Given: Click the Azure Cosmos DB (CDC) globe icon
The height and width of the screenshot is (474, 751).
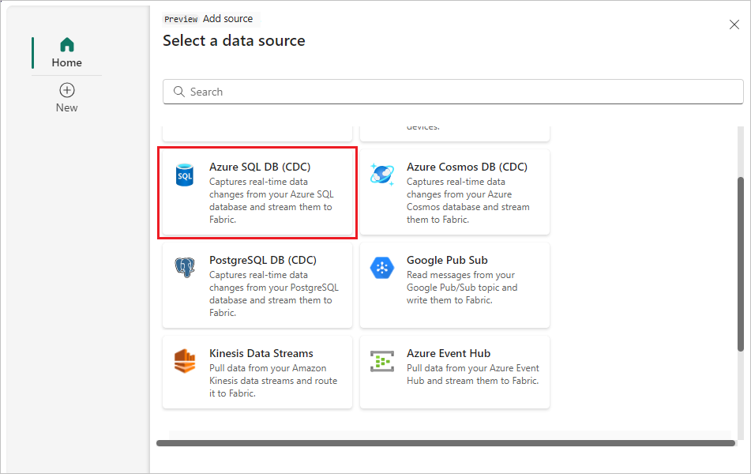Looking at the screenshot, I should pyautogui.click(x=382, y=174).
